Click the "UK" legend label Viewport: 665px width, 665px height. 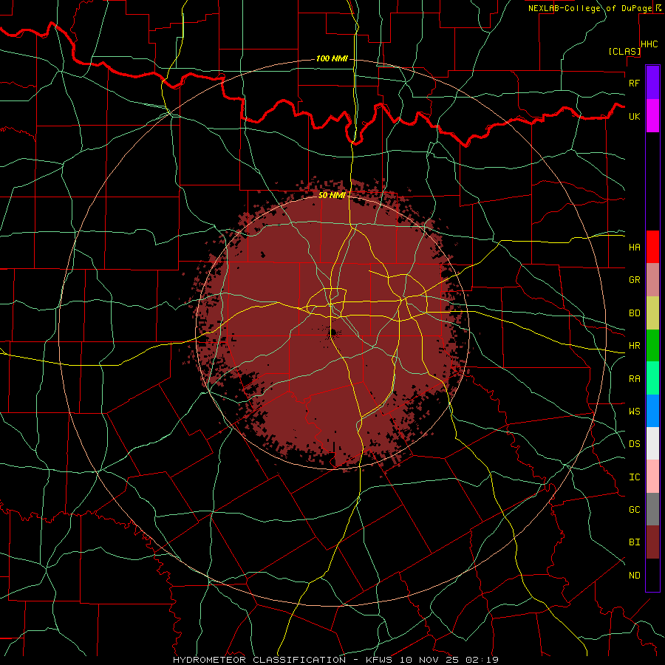click(x=635, y=117)
